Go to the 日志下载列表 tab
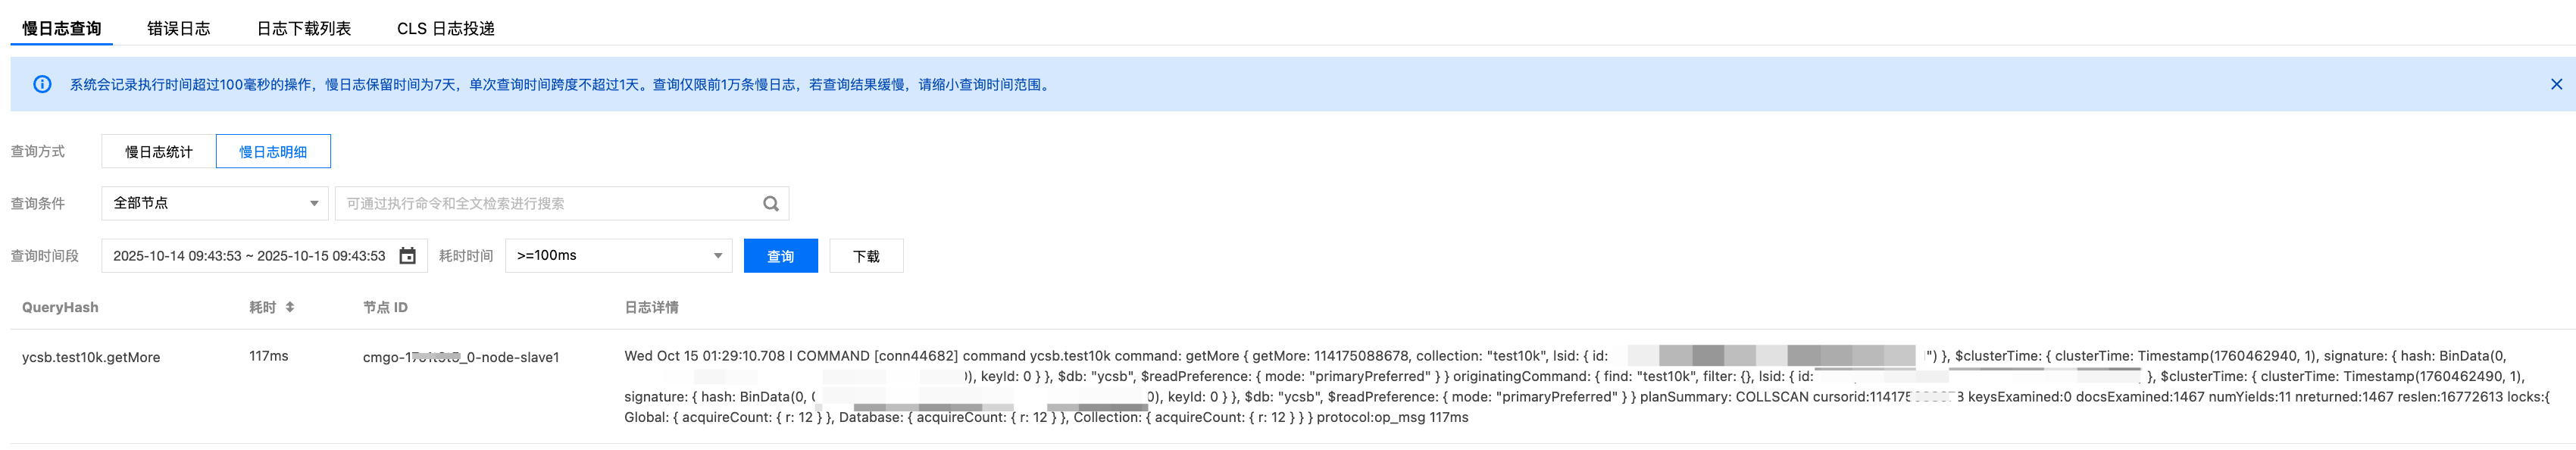 (x=303, y=29)
